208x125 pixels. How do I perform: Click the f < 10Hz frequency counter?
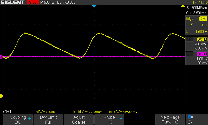click(x=200, y=2)
